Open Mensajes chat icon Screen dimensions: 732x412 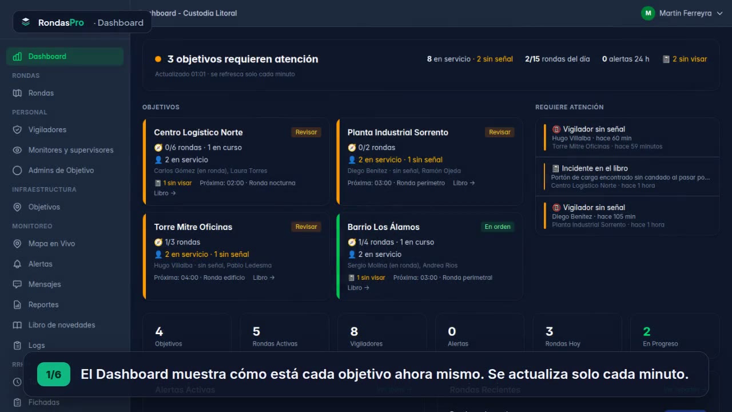tap(17, 284)
